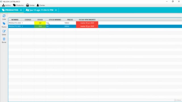Select the PRODUCTO DOS row name
This screenshot has width=182, height=102.
(15, 26)
